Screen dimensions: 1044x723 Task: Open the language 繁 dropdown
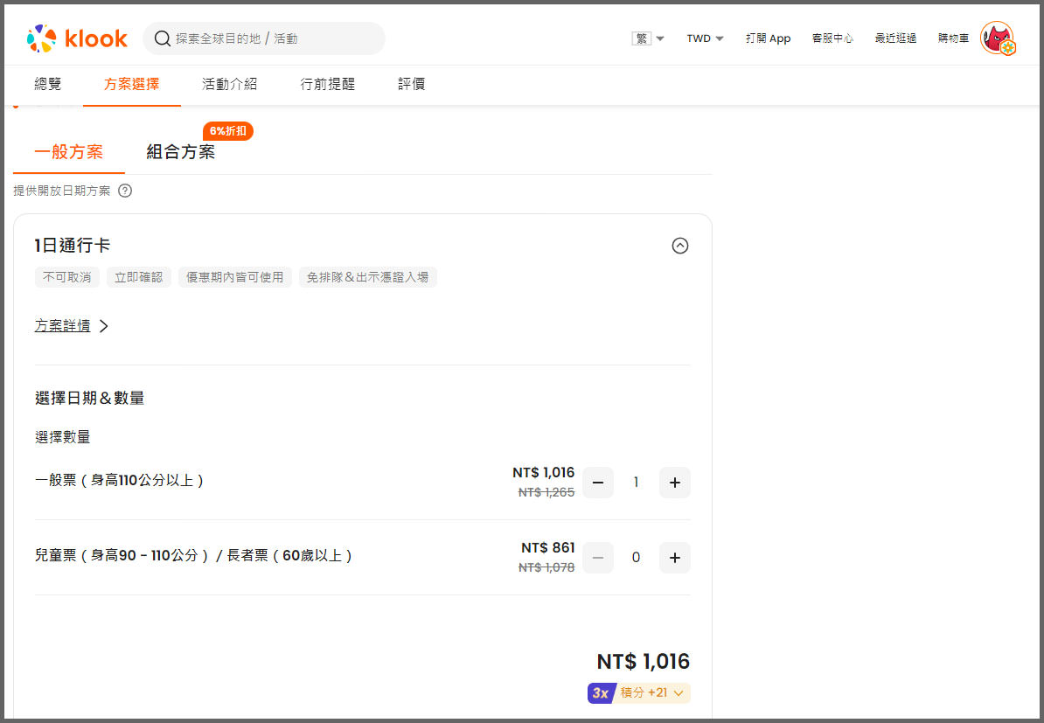(x=648, y=38)
